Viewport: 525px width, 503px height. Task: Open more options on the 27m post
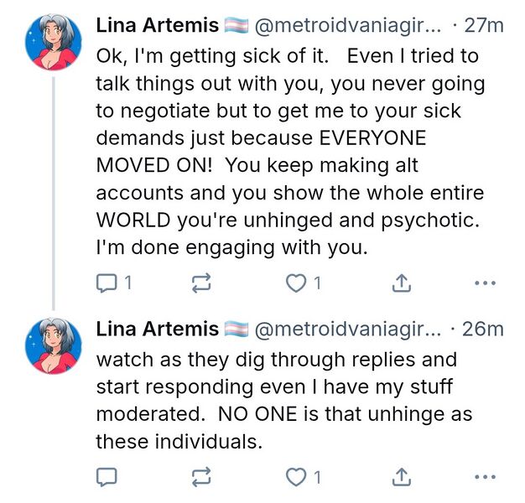click(485, 284)
